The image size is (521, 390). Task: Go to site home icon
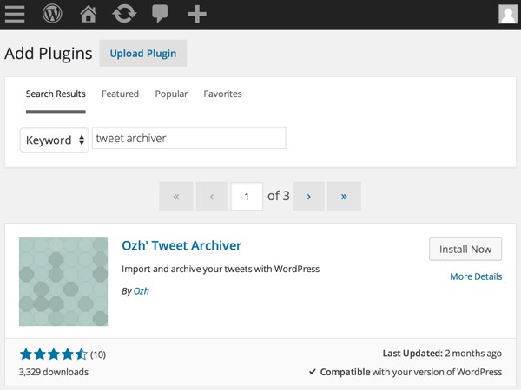88,14
